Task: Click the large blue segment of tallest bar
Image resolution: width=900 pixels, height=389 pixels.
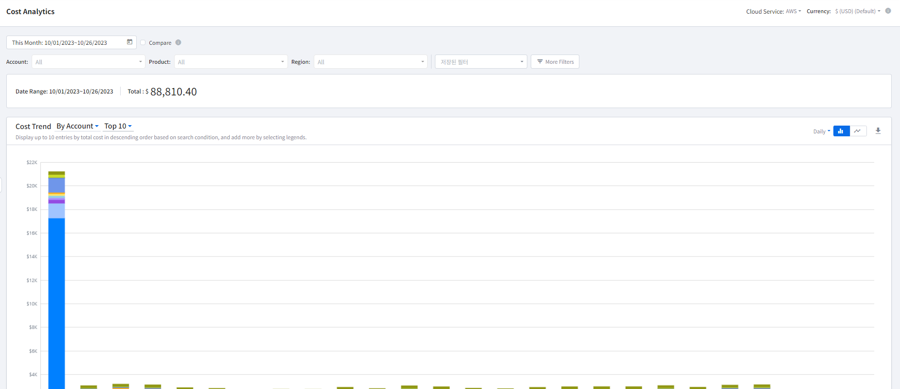Action: pyautogui.click(x=56, y=302)
